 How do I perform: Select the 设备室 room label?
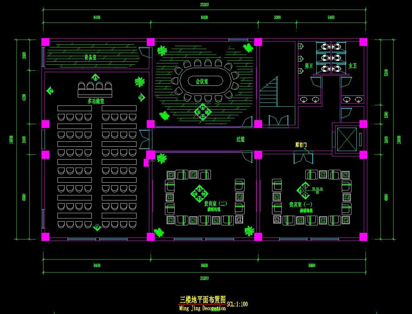point(90,57)
